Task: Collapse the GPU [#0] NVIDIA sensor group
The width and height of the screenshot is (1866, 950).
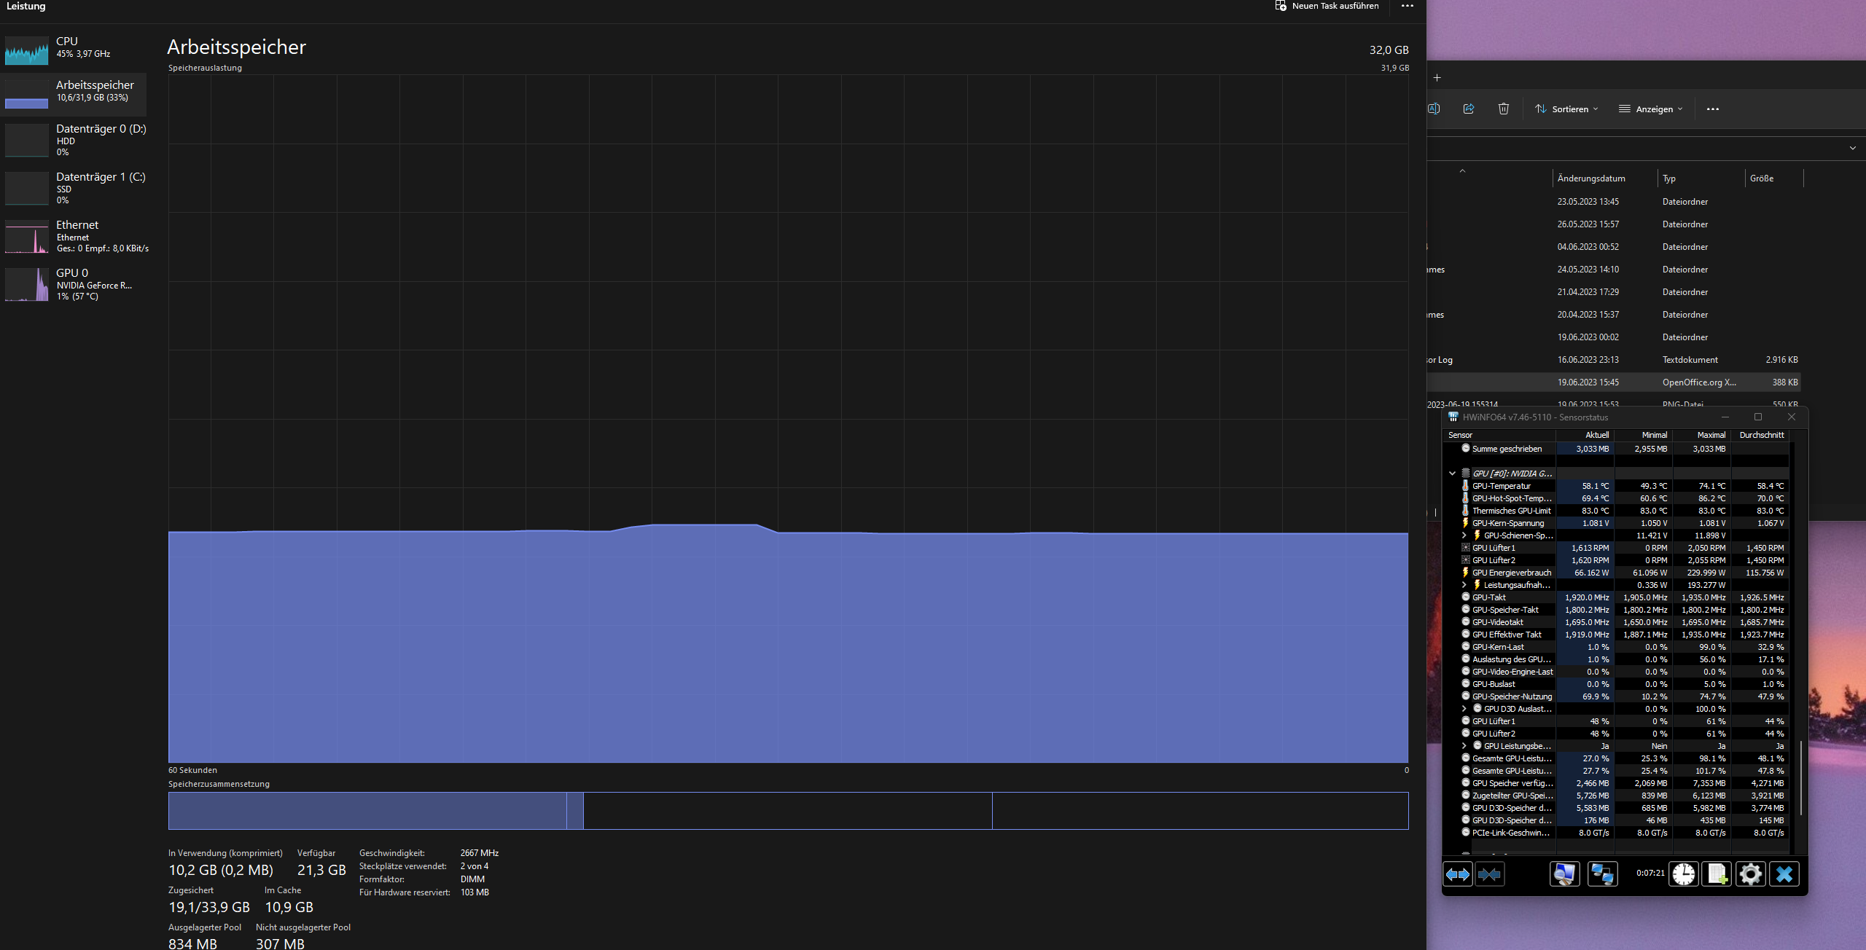Action: [x=1452, y=474]
